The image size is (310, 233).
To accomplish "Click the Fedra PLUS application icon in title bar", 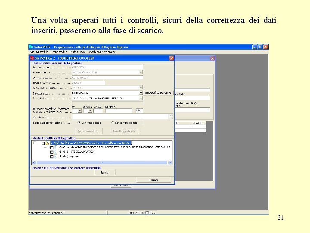I will point(31,47).
